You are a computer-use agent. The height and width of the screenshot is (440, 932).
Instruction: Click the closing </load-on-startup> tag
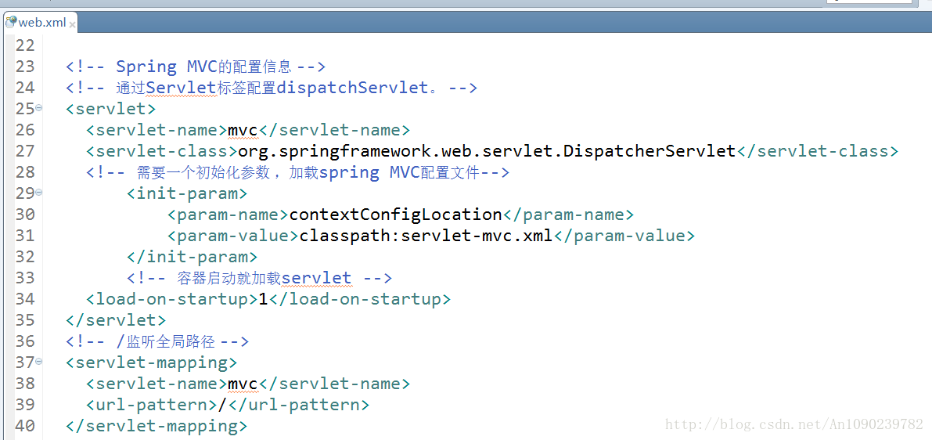pyautogui.click(x=360, y=298)
